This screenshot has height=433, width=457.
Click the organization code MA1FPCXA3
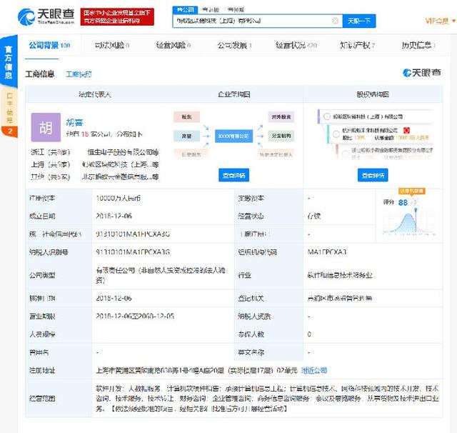pyautogui.click(x=327, y=252)
